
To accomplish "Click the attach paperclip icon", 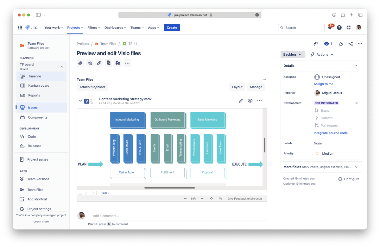I will [80, 63].
